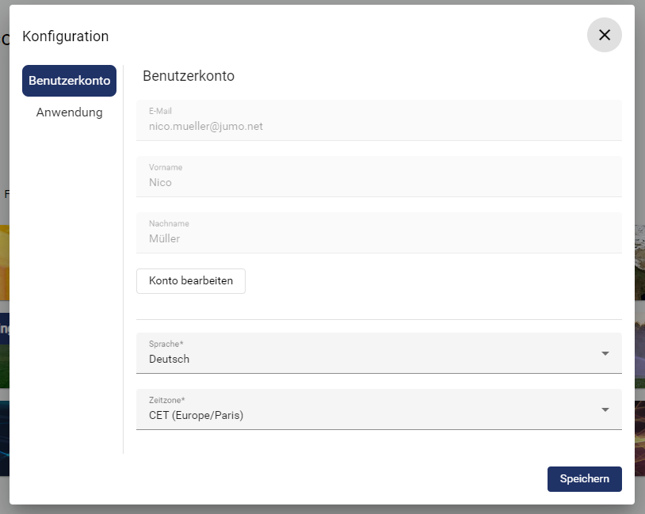
Task: Open the Sprache dropdown arrow
Action: click(605, 353)
